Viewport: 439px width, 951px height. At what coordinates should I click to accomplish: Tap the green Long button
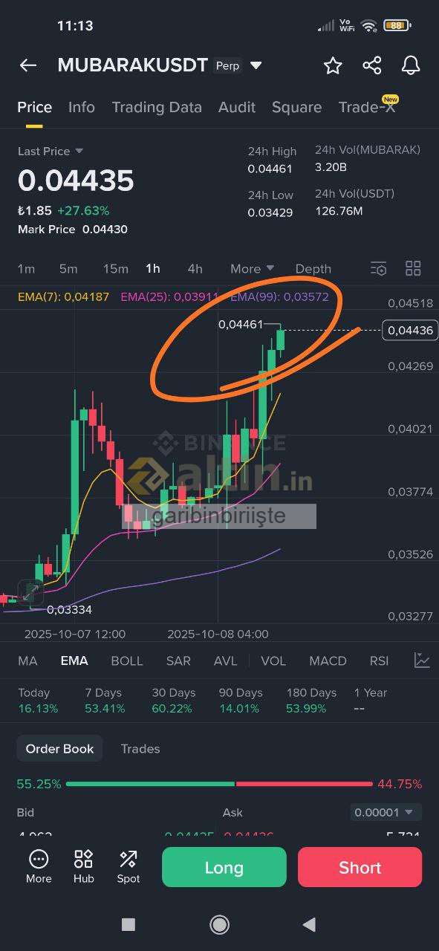(x=224, y=867)
